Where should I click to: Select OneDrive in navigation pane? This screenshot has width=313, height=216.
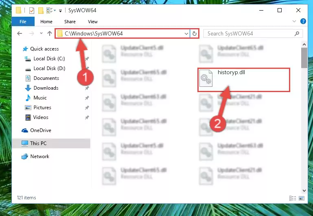[x=41, y=130]
